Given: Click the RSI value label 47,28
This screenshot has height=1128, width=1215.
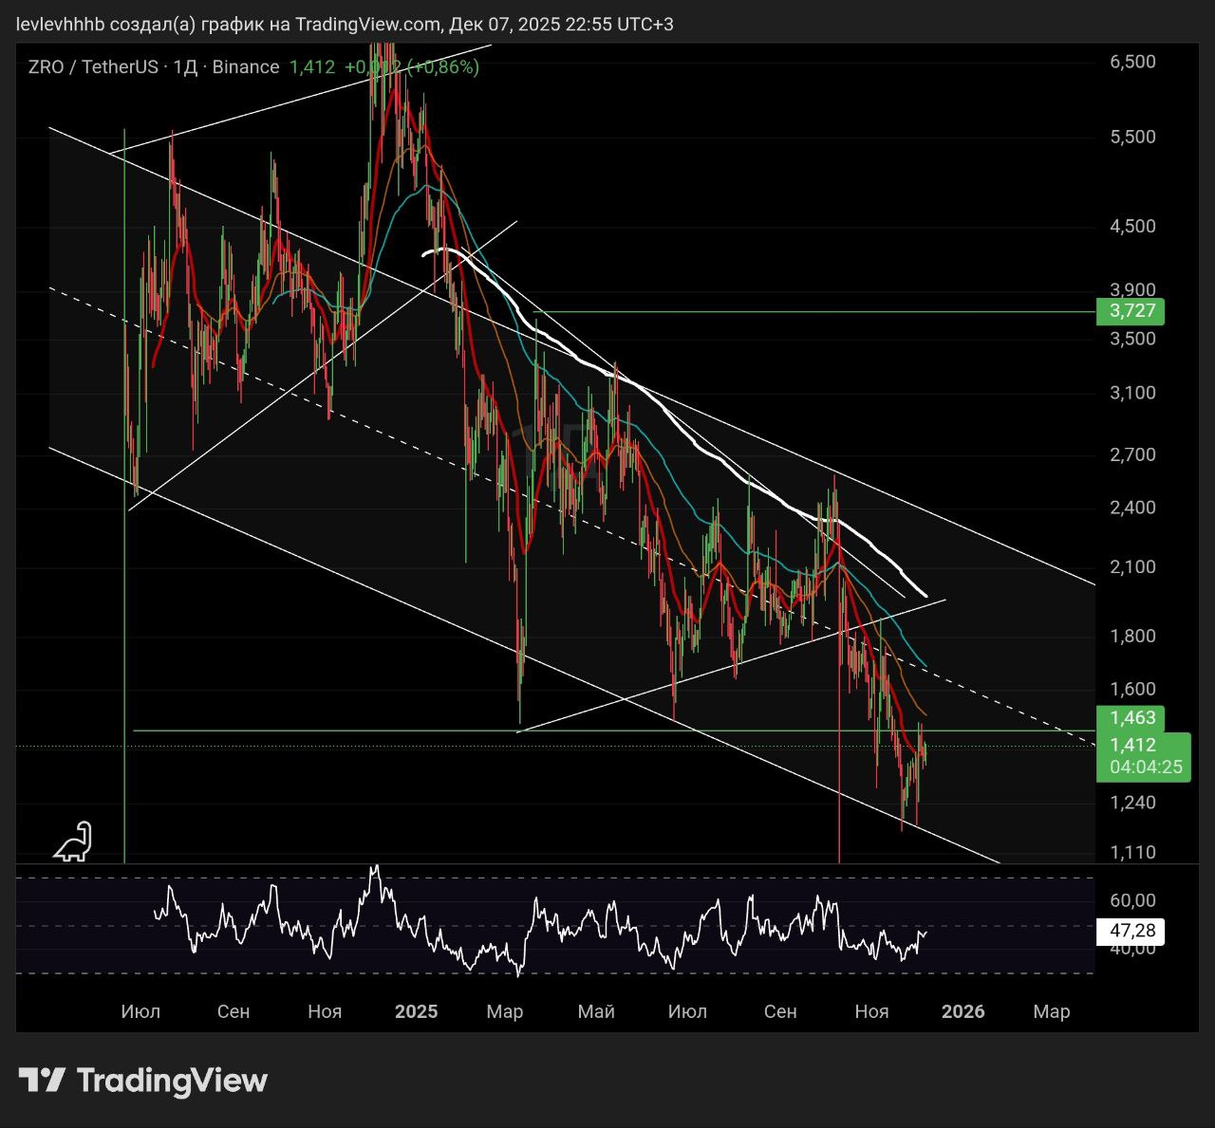Looking at the screenshot, I should 1130,932.
